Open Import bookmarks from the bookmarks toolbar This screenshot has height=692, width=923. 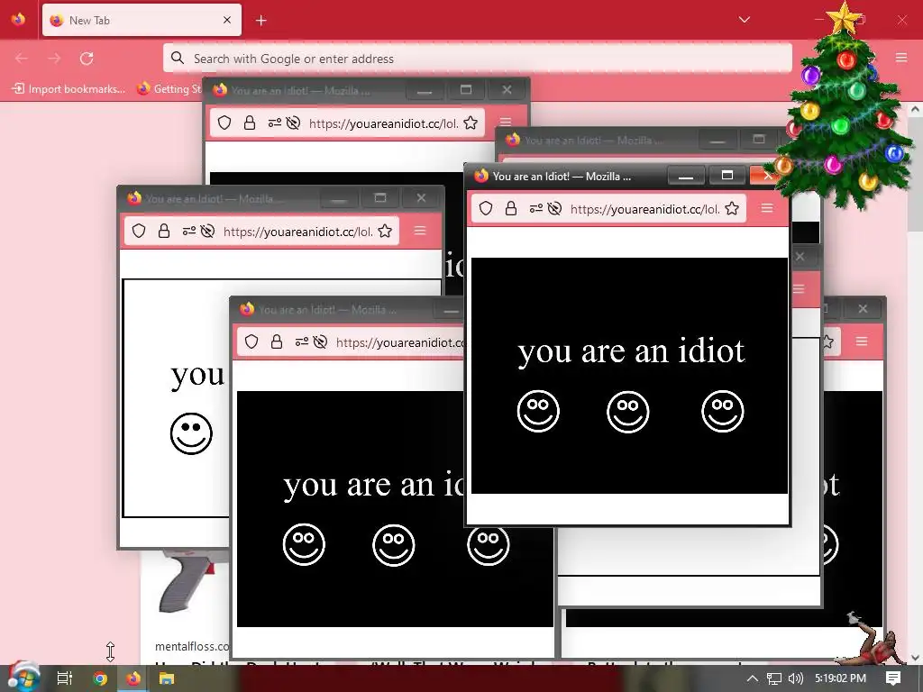69,89
